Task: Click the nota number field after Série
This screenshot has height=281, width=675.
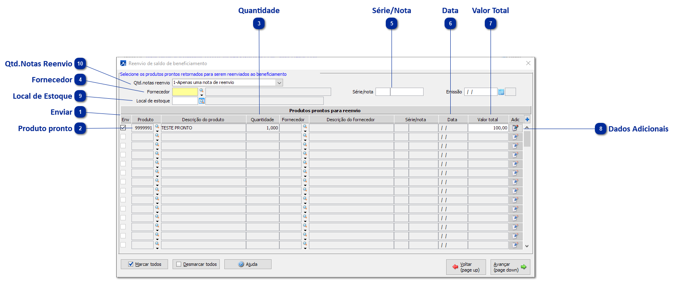Action: pyautogui.click(x=407, y=92)
